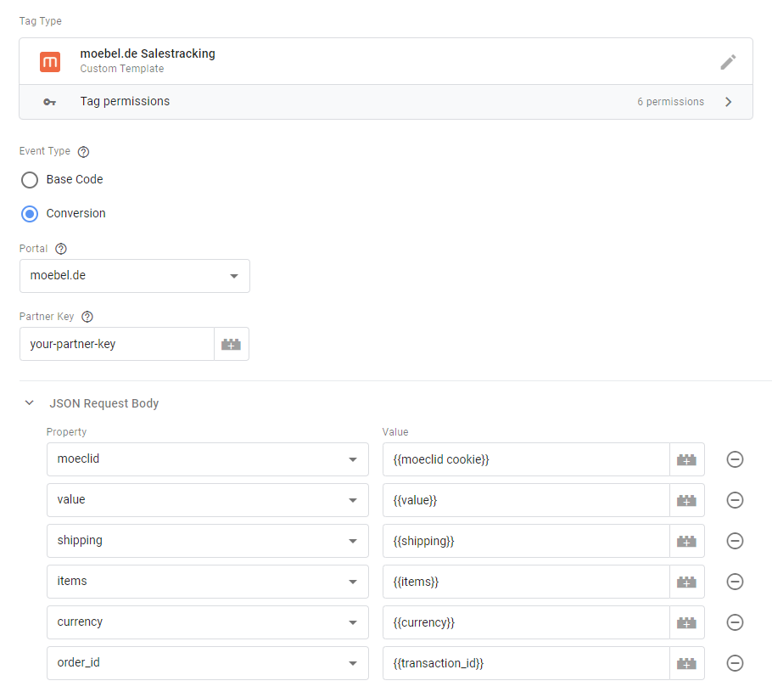The image size is (772, 692).
Task: Click the moebel.de orange template logo
Action: (x=50, y=62)
